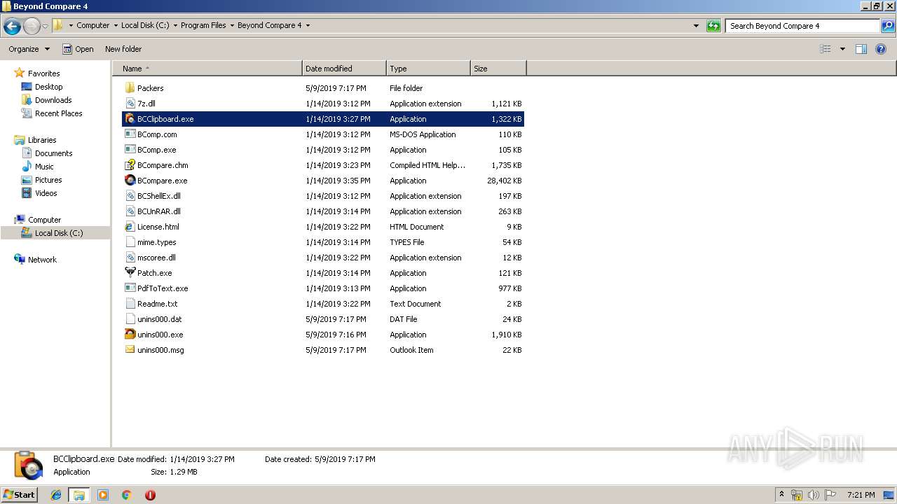Click the mscoree.dll file icon
897x504 pixels.
point(130,257)
